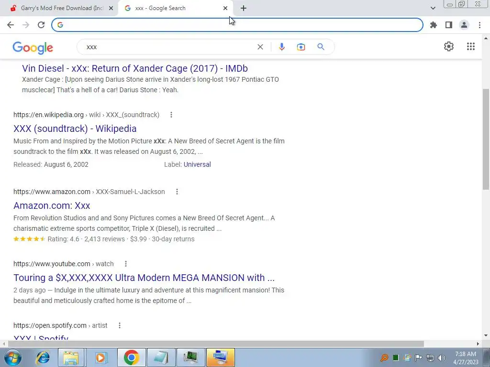Open the XXX | Spotify result
This screenshot has height=367, width=490.
click(41, 337)
